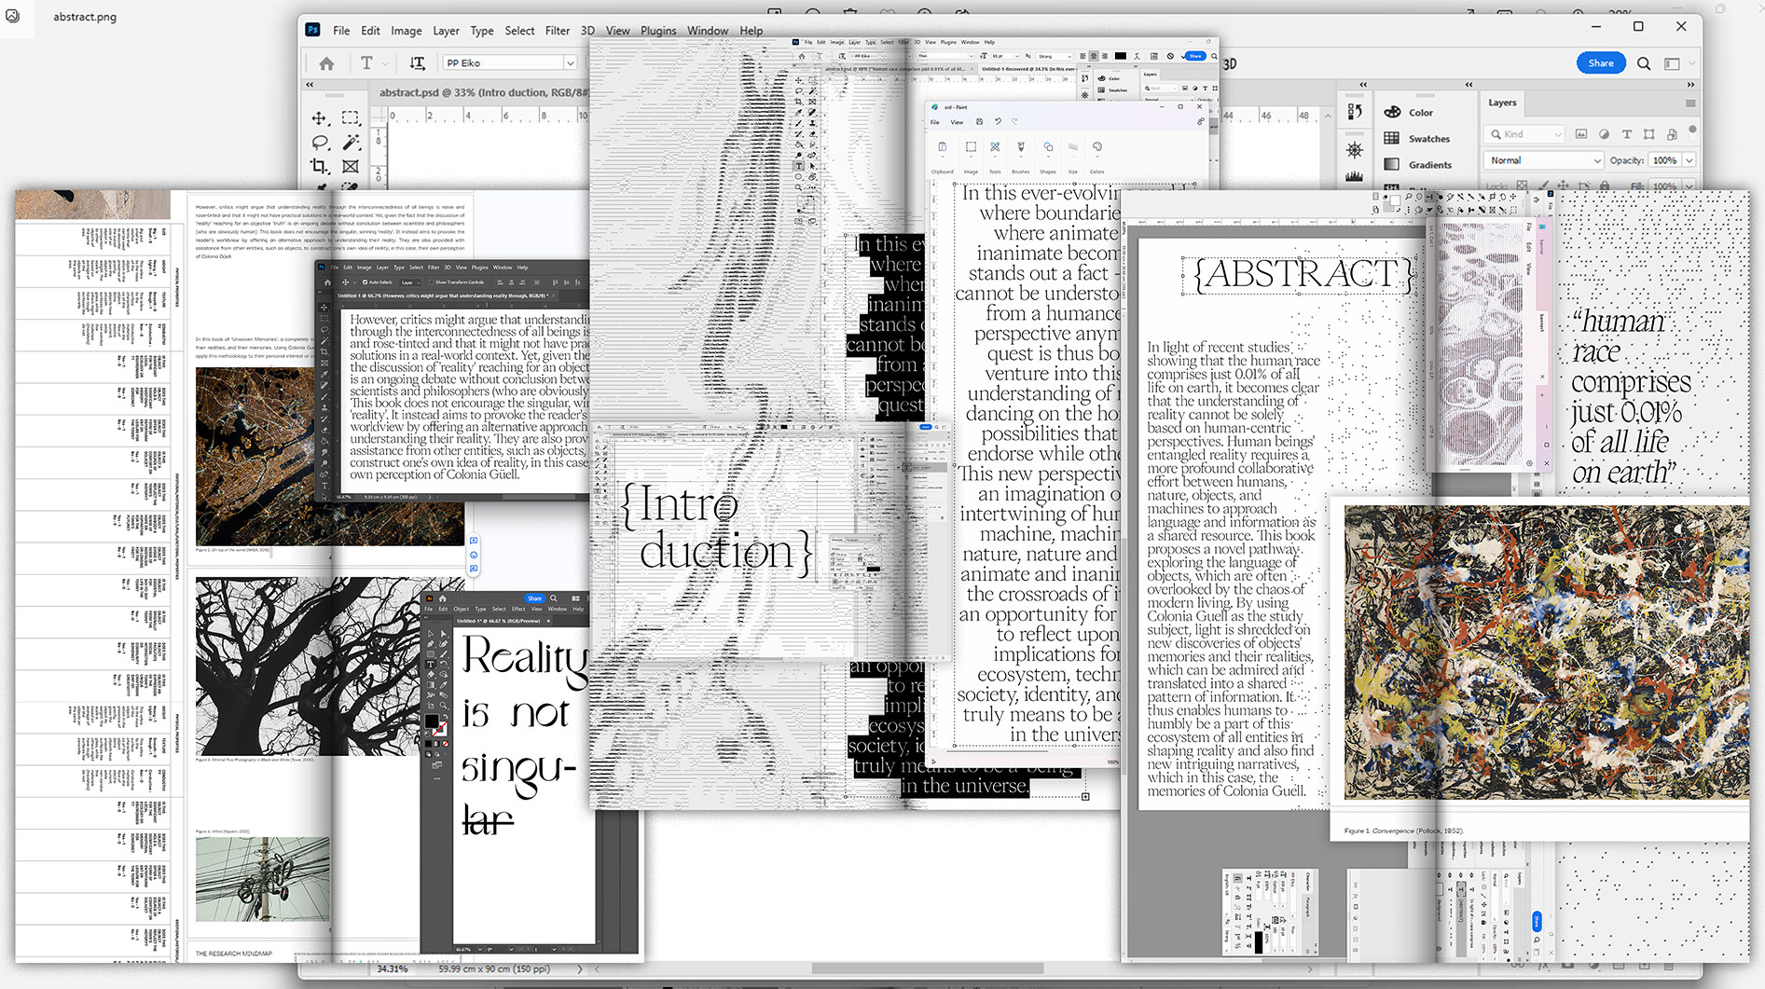Activate the Magic Wand tool
Viewport: 1765px width, 989px height.
(x=351, y=143)
